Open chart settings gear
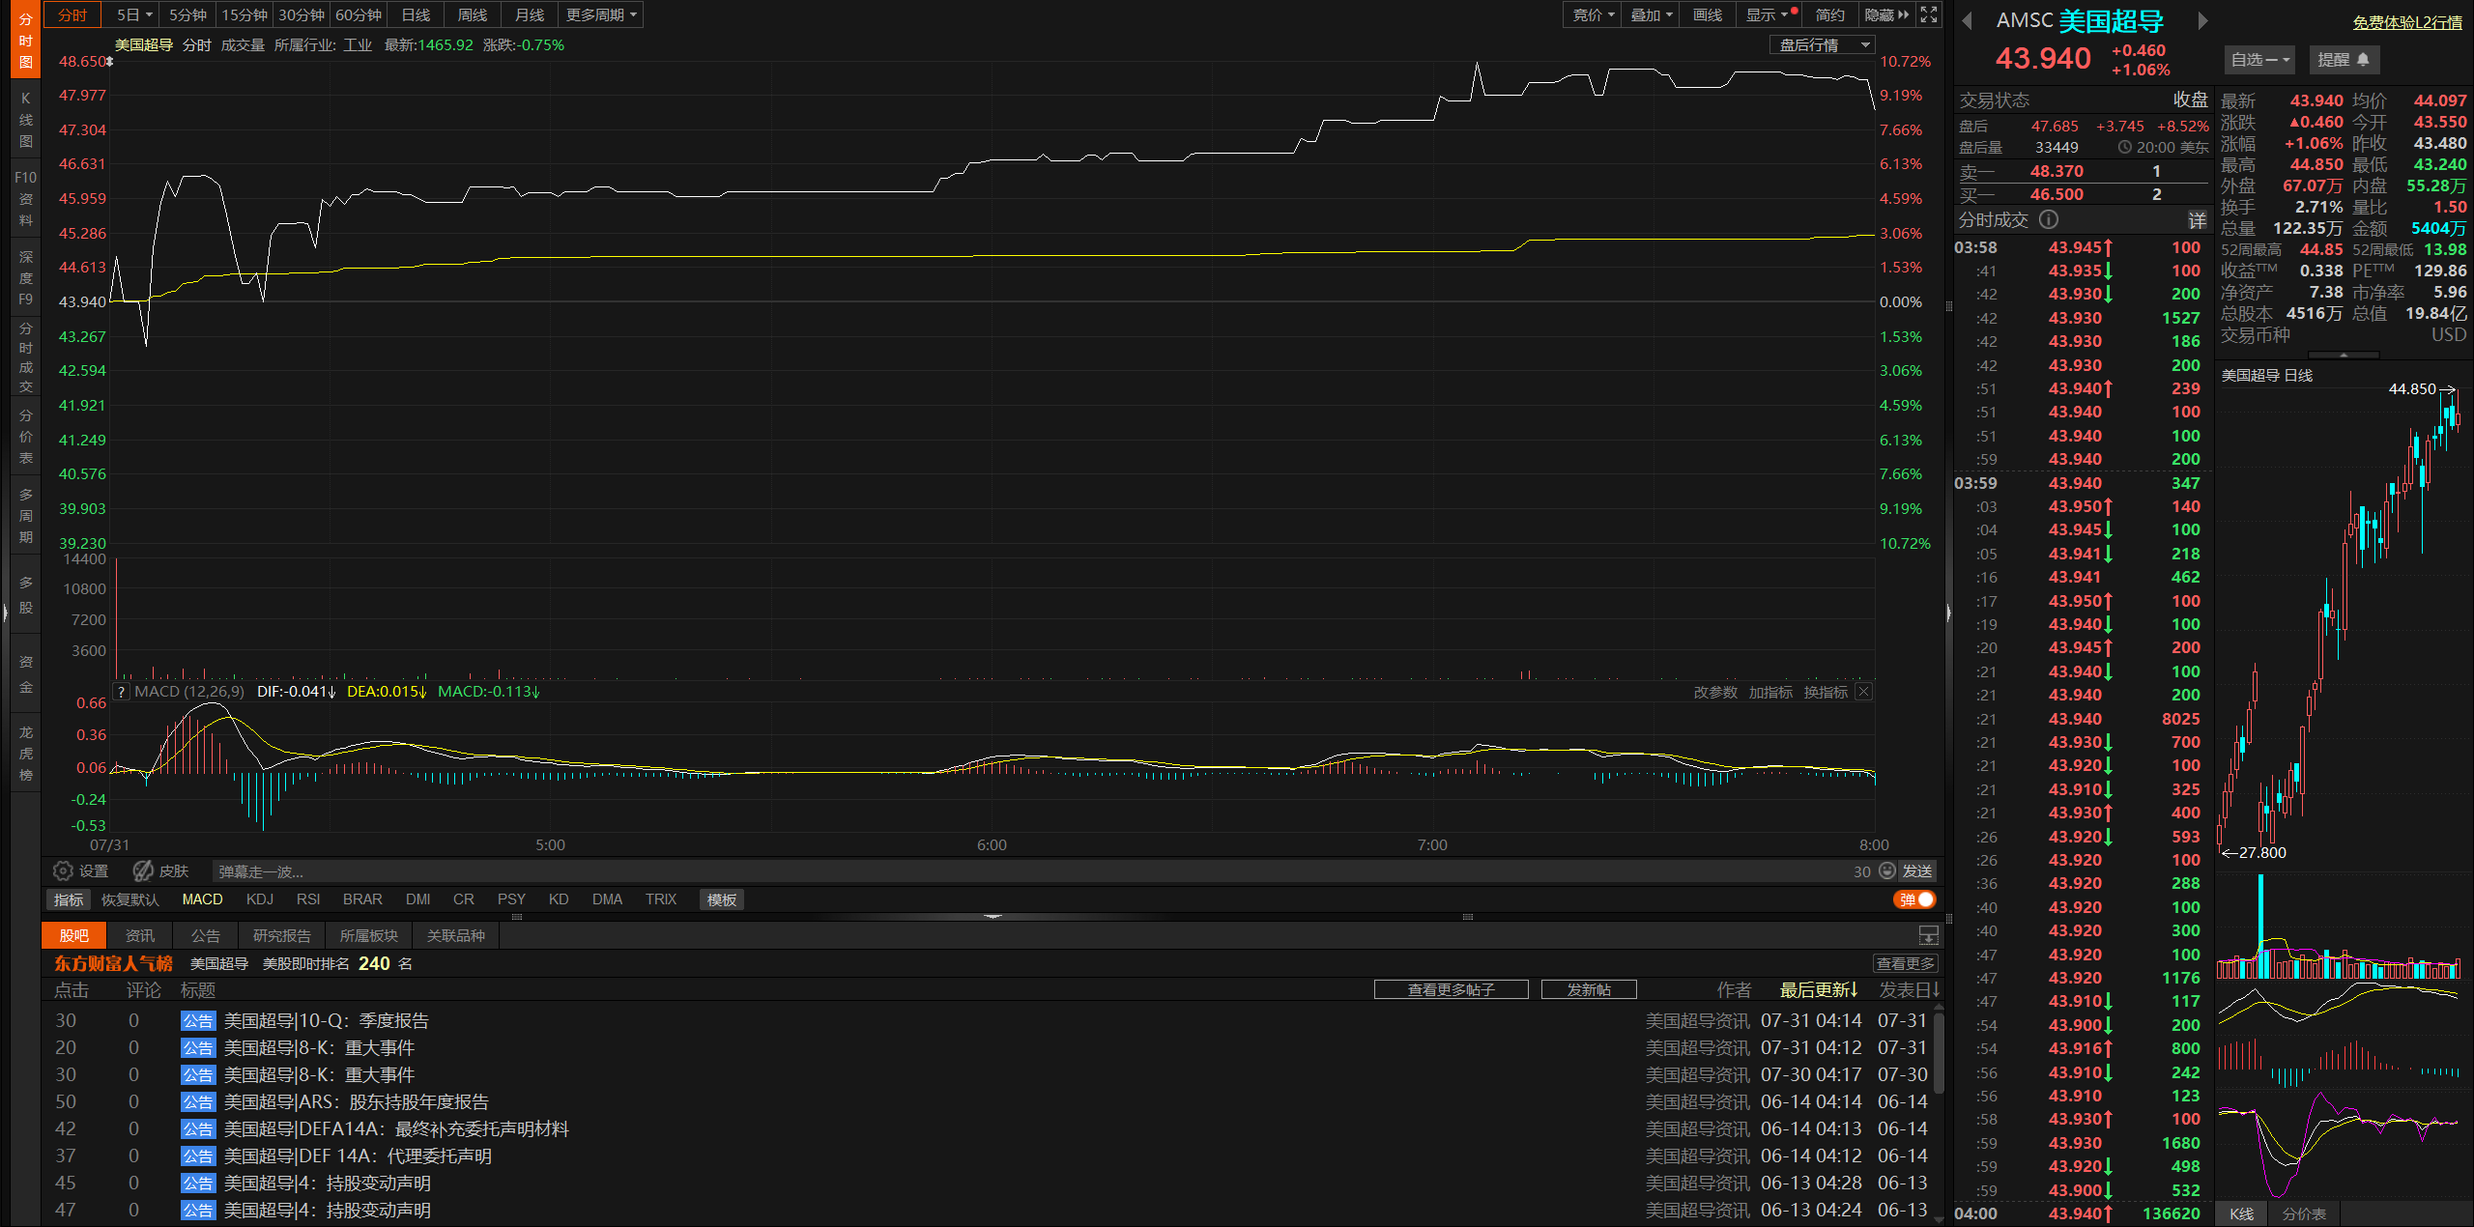Viewport: 2474px width, 1227px height. click(x=63, y=870)
